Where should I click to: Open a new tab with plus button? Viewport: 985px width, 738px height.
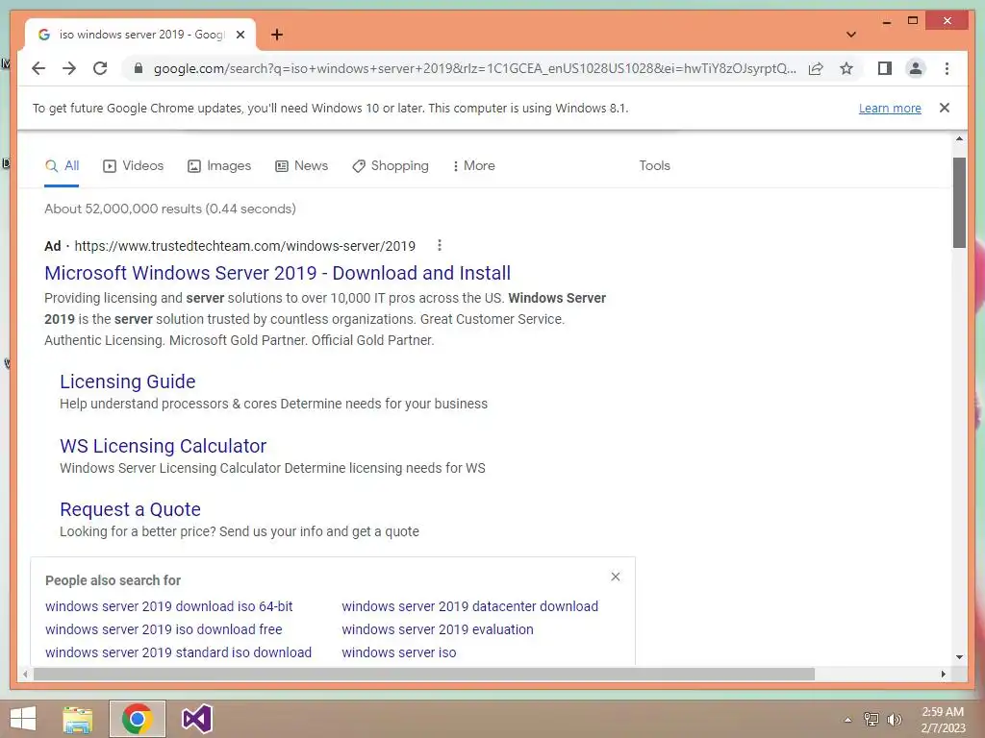[x=277, y=35]
